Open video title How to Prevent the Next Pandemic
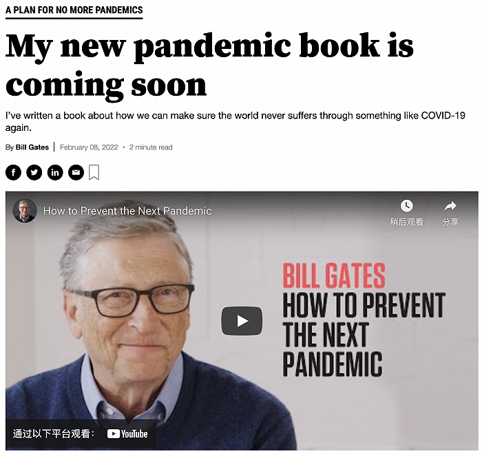This screenshot has height=454, width=482. pyautogui.click(x=127, y=211)
